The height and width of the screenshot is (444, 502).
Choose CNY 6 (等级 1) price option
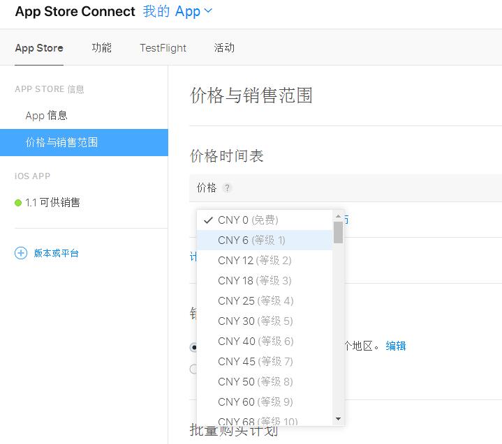(x=251, y=240)
